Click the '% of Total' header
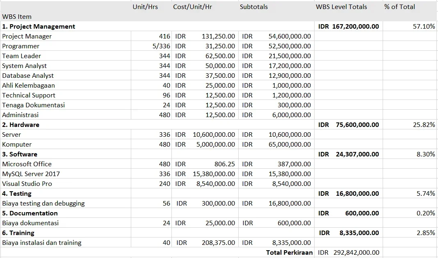Screen dimensions: 438x258 [x=399, y=7]
